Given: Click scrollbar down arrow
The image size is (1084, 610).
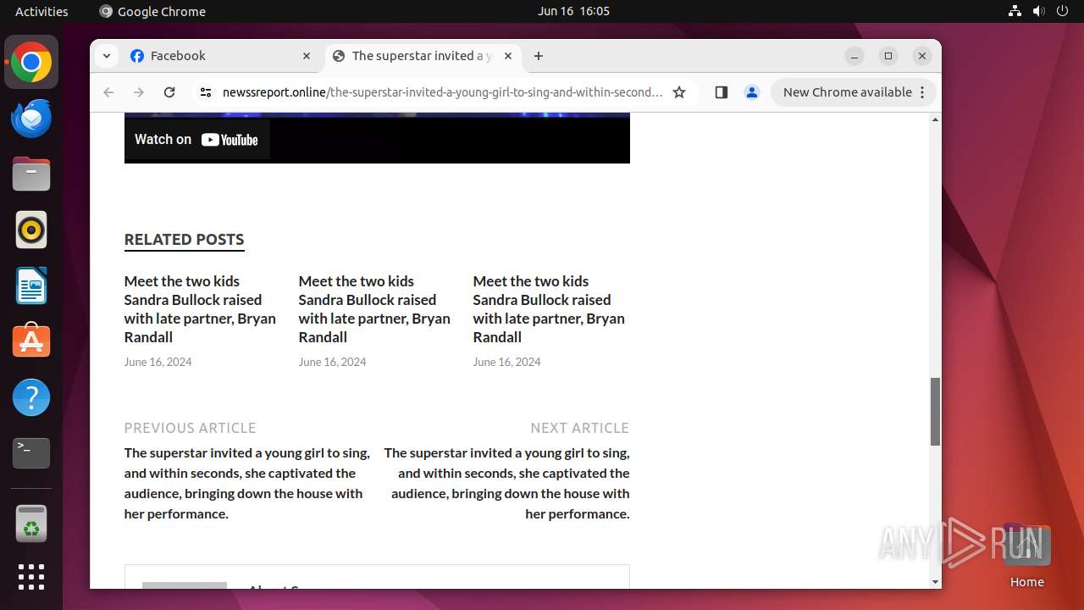Looking at the screenshot, I should pos(935,582).
